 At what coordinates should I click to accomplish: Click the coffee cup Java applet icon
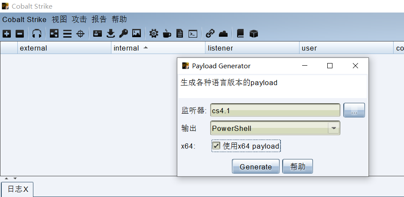(x=167, y=34)
